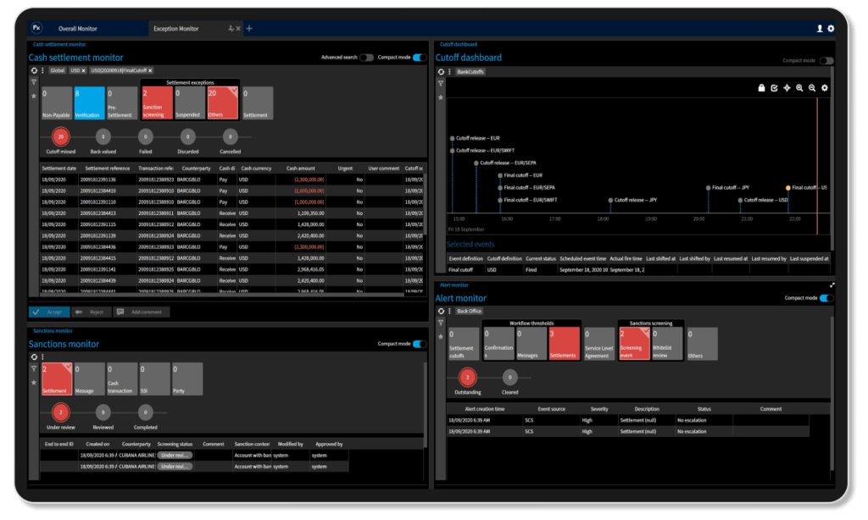
Task: Open the zoom-in magnifier on Cutoff dashboard chart
Action: [x=800, y=89]
